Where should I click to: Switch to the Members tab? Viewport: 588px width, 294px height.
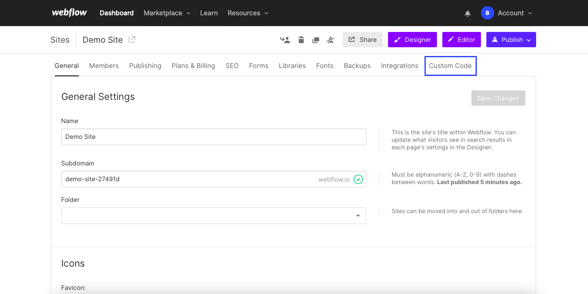(x=104, y=66)
